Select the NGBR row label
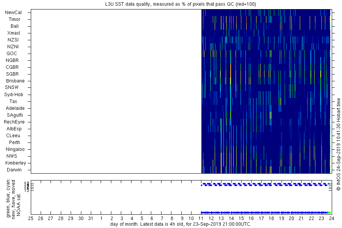342x228 pixels. [x=12, y=60]
